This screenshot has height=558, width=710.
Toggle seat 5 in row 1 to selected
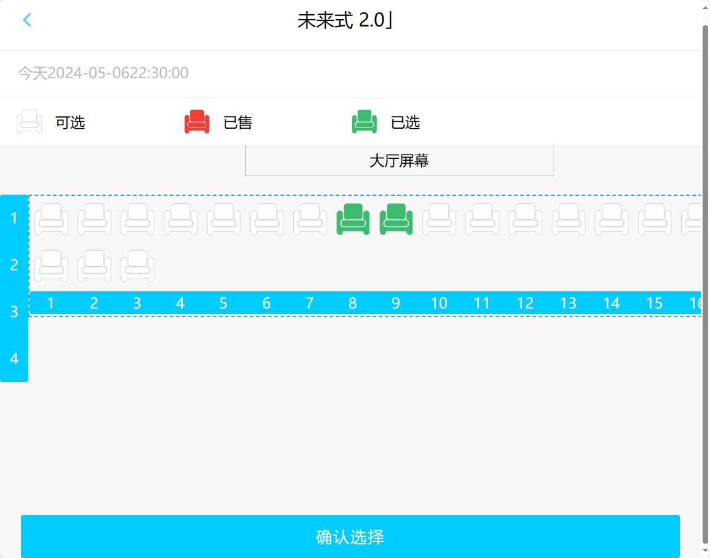[224, 219]
